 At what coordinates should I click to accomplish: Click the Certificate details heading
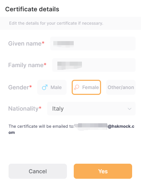[x=32, y=9]
